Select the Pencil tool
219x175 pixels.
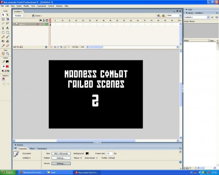(x=3, y=37)
